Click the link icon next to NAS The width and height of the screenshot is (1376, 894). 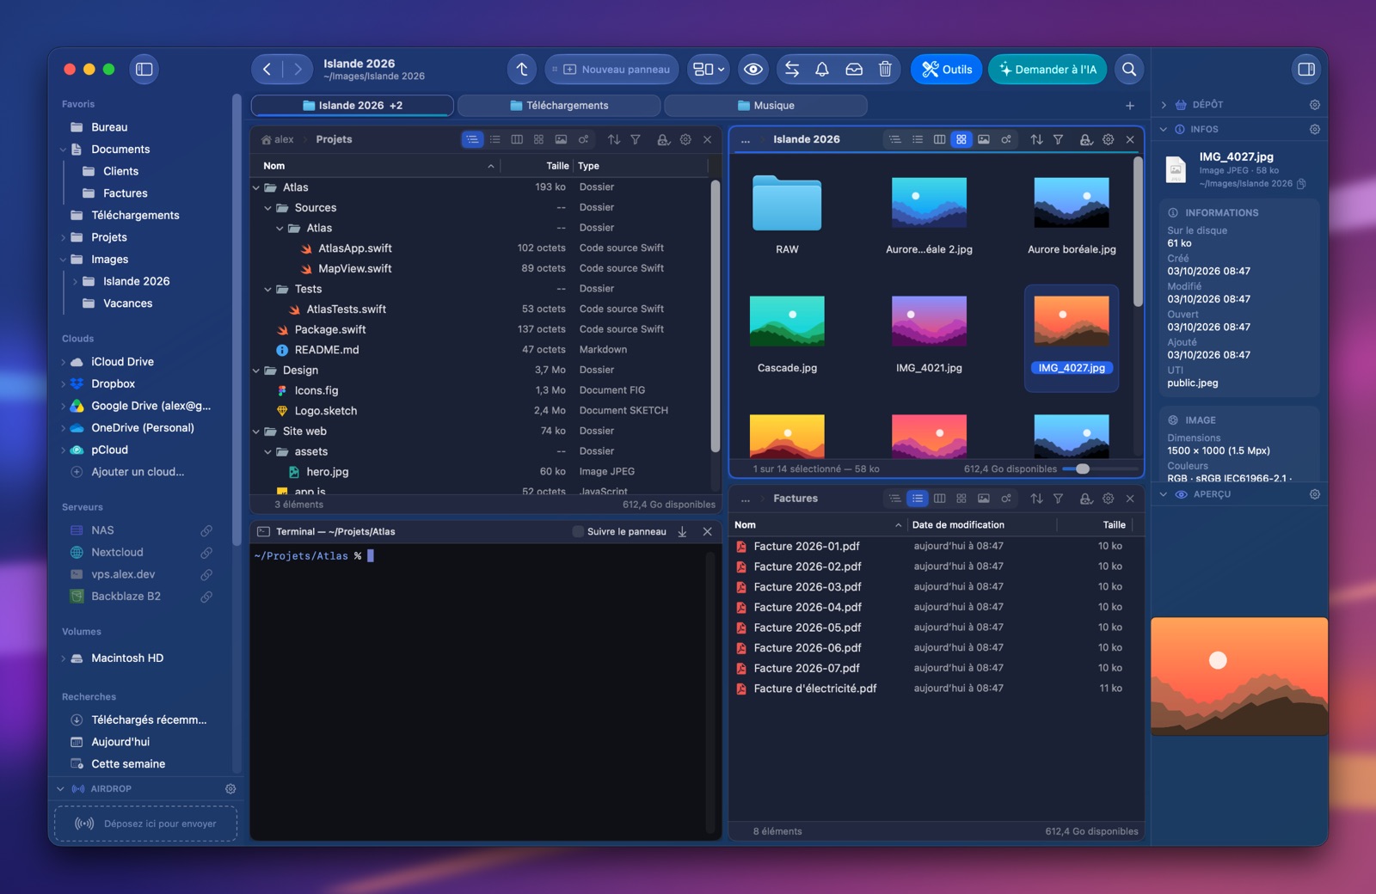[206, 530]
